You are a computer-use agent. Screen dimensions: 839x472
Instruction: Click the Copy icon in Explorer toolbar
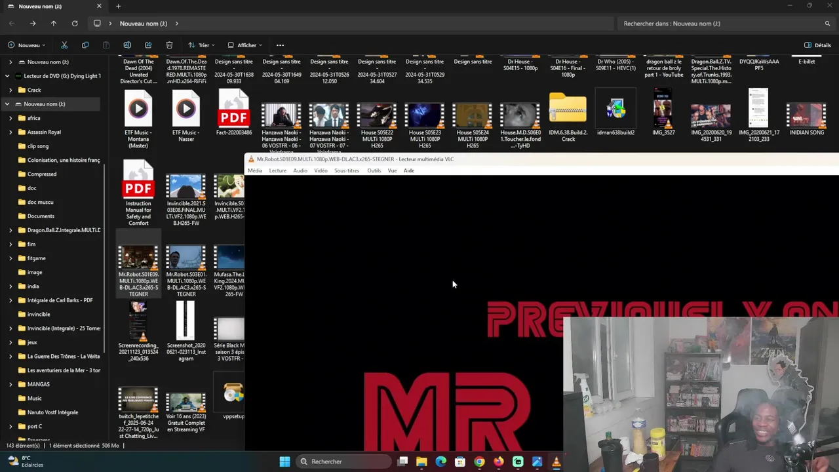pos(85,45)
